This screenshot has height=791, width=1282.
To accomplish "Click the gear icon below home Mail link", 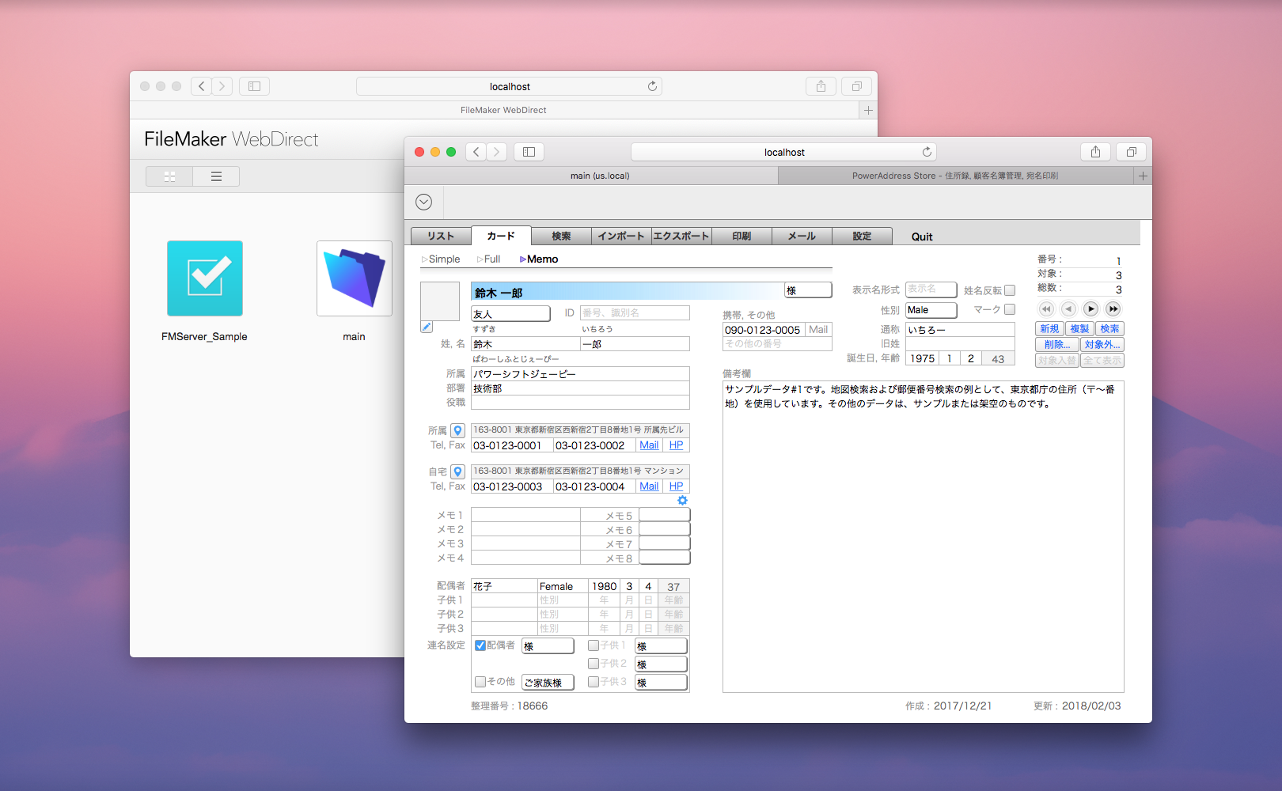I will point(682,500).
